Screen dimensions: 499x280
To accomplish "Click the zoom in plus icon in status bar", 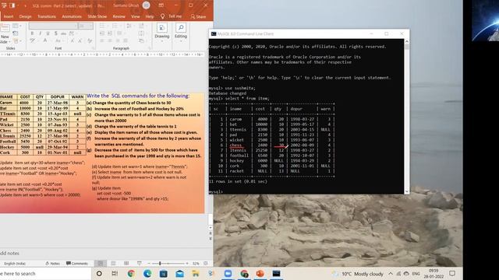I will (x=187, y=264).
